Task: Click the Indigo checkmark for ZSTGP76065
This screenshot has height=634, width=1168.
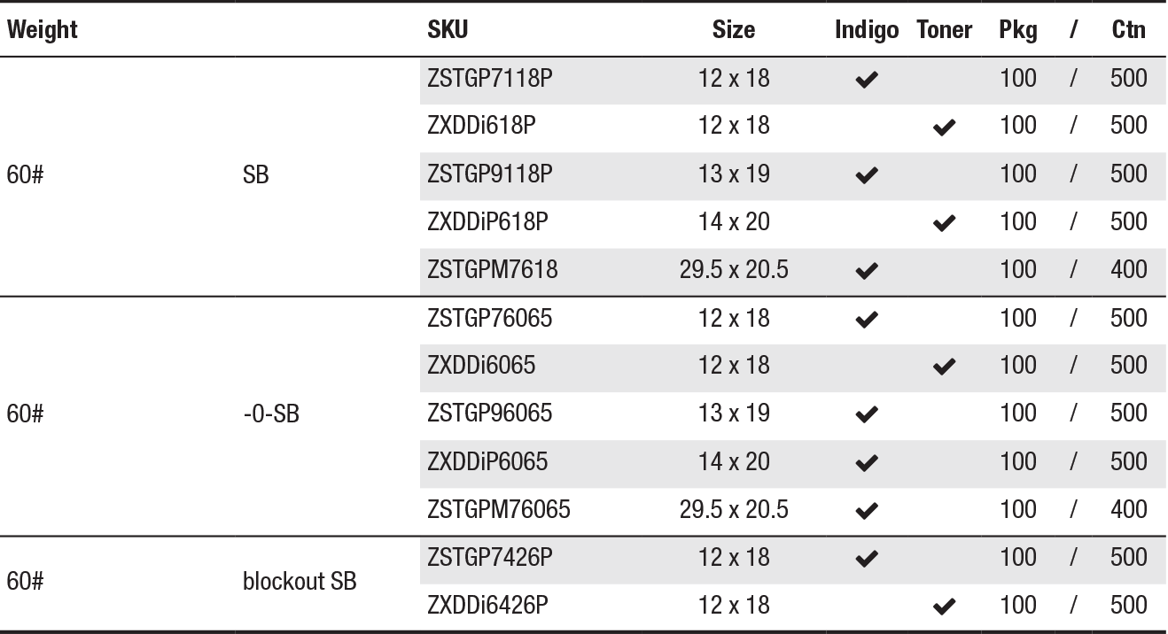Action: coord(868,320)
